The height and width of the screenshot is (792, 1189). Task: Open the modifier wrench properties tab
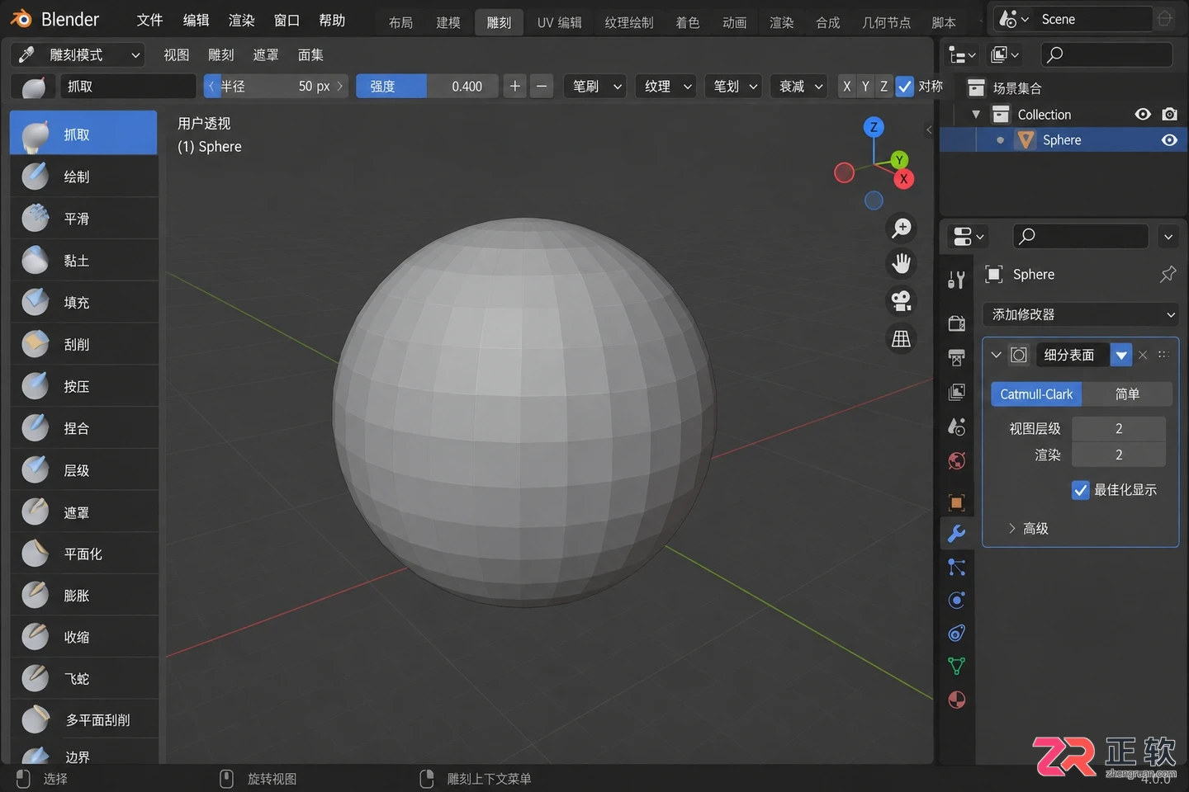[957, 534]
